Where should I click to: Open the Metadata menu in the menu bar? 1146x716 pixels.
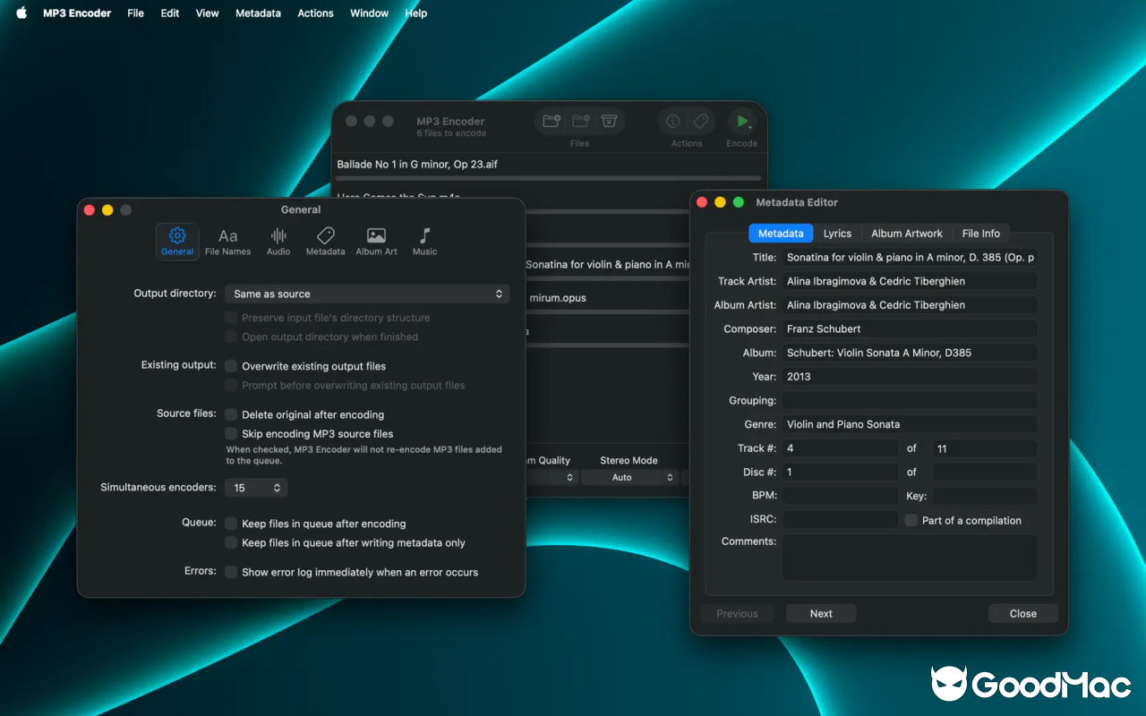pyautogui.click(x=258, y=13)
